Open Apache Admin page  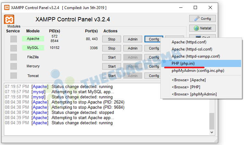tap(132, 39)
